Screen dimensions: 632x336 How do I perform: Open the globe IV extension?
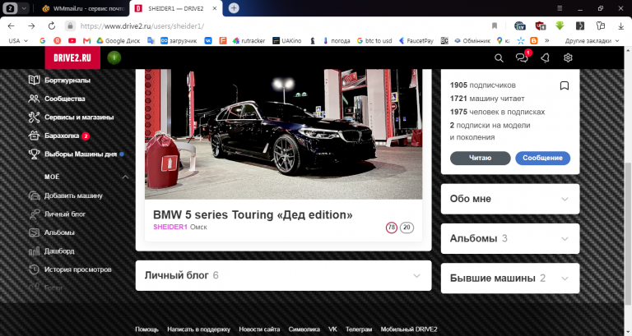tap(520, 26)
